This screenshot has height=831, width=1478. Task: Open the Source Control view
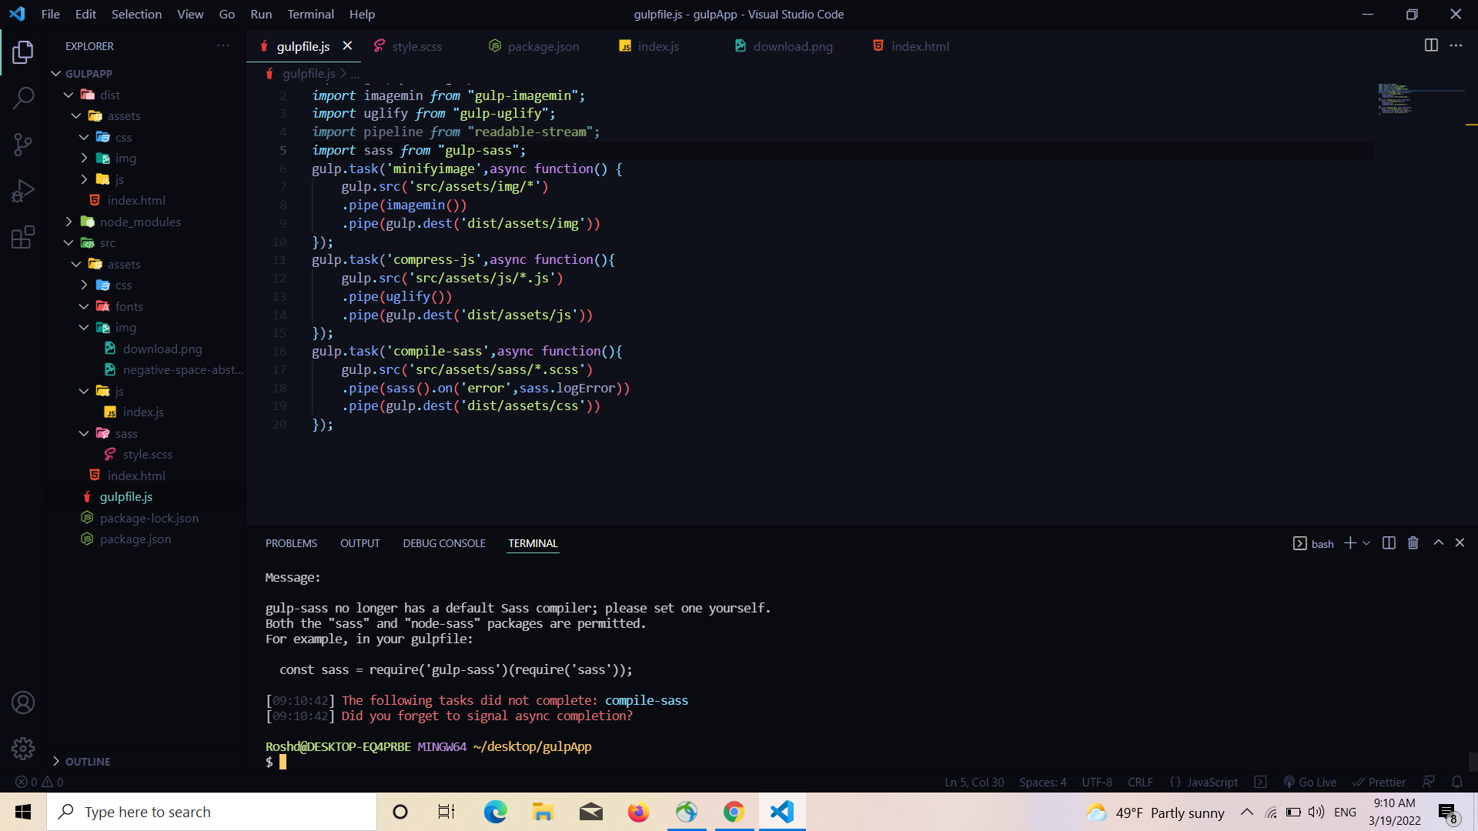click(x=23, y=144)
